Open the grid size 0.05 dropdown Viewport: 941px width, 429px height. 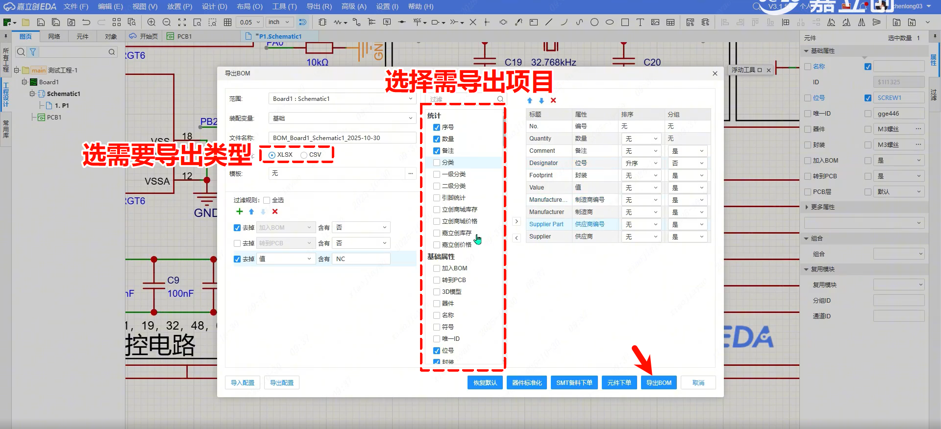(x=250, y=22)
